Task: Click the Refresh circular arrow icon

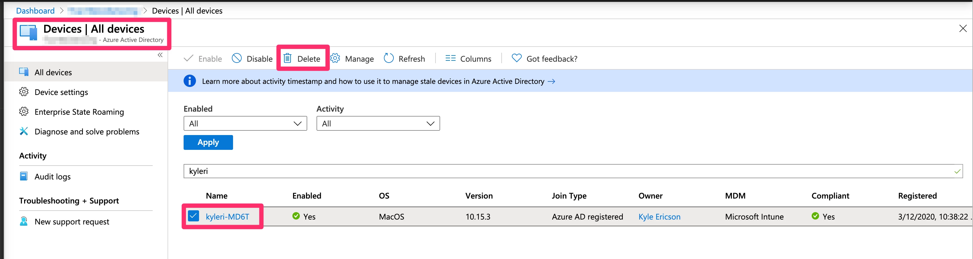Action: tap(389, 58)
